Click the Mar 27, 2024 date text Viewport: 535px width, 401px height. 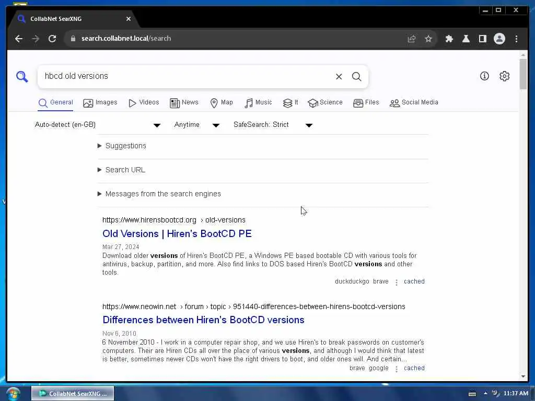point(121,247)
